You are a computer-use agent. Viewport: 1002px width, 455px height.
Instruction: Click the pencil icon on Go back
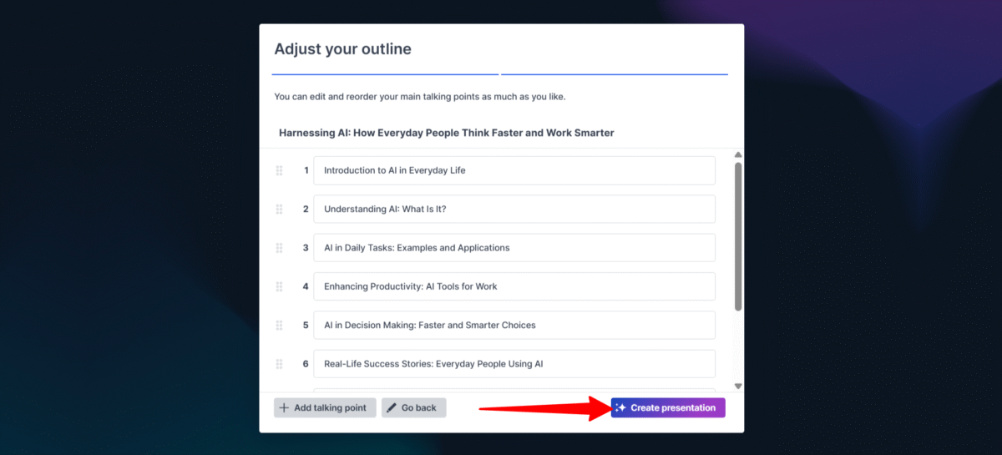click(x=392, y=408)
